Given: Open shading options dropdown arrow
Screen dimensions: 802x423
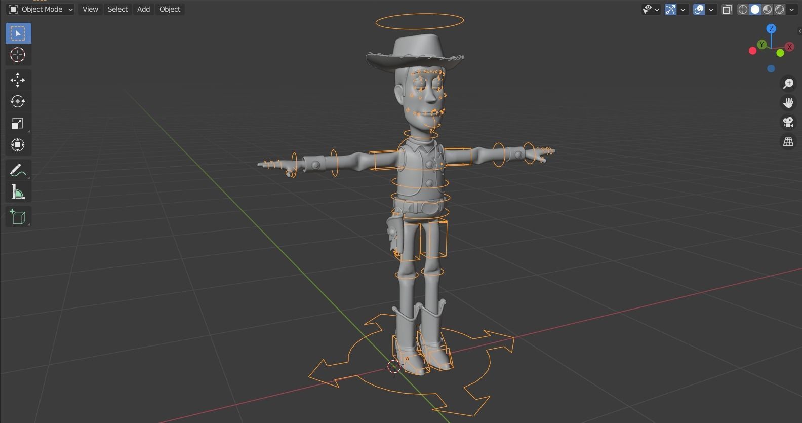Looking at the screenshot, I should 791,9.
